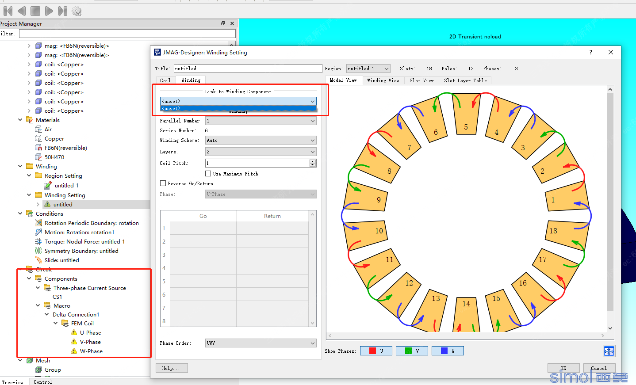Open the Layers dropdown

point(261,152)
